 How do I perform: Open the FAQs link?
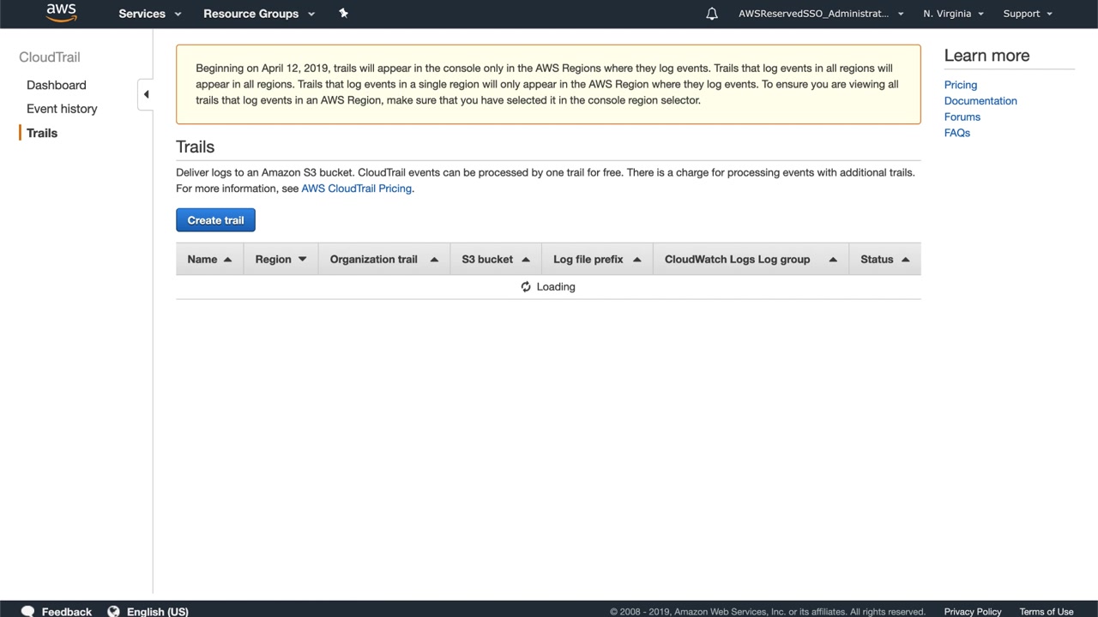pyautogui.click(x=957, y=133)
